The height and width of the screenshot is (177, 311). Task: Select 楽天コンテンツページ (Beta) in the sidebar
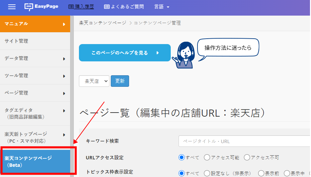coord(35,161)
